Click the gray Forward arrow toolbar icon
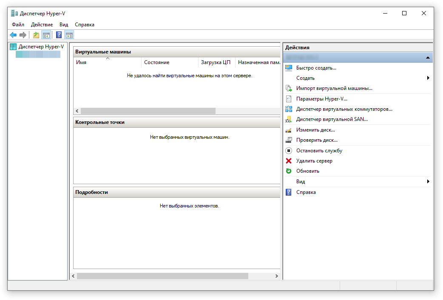 pyautogui.click(x=23, y=35)
